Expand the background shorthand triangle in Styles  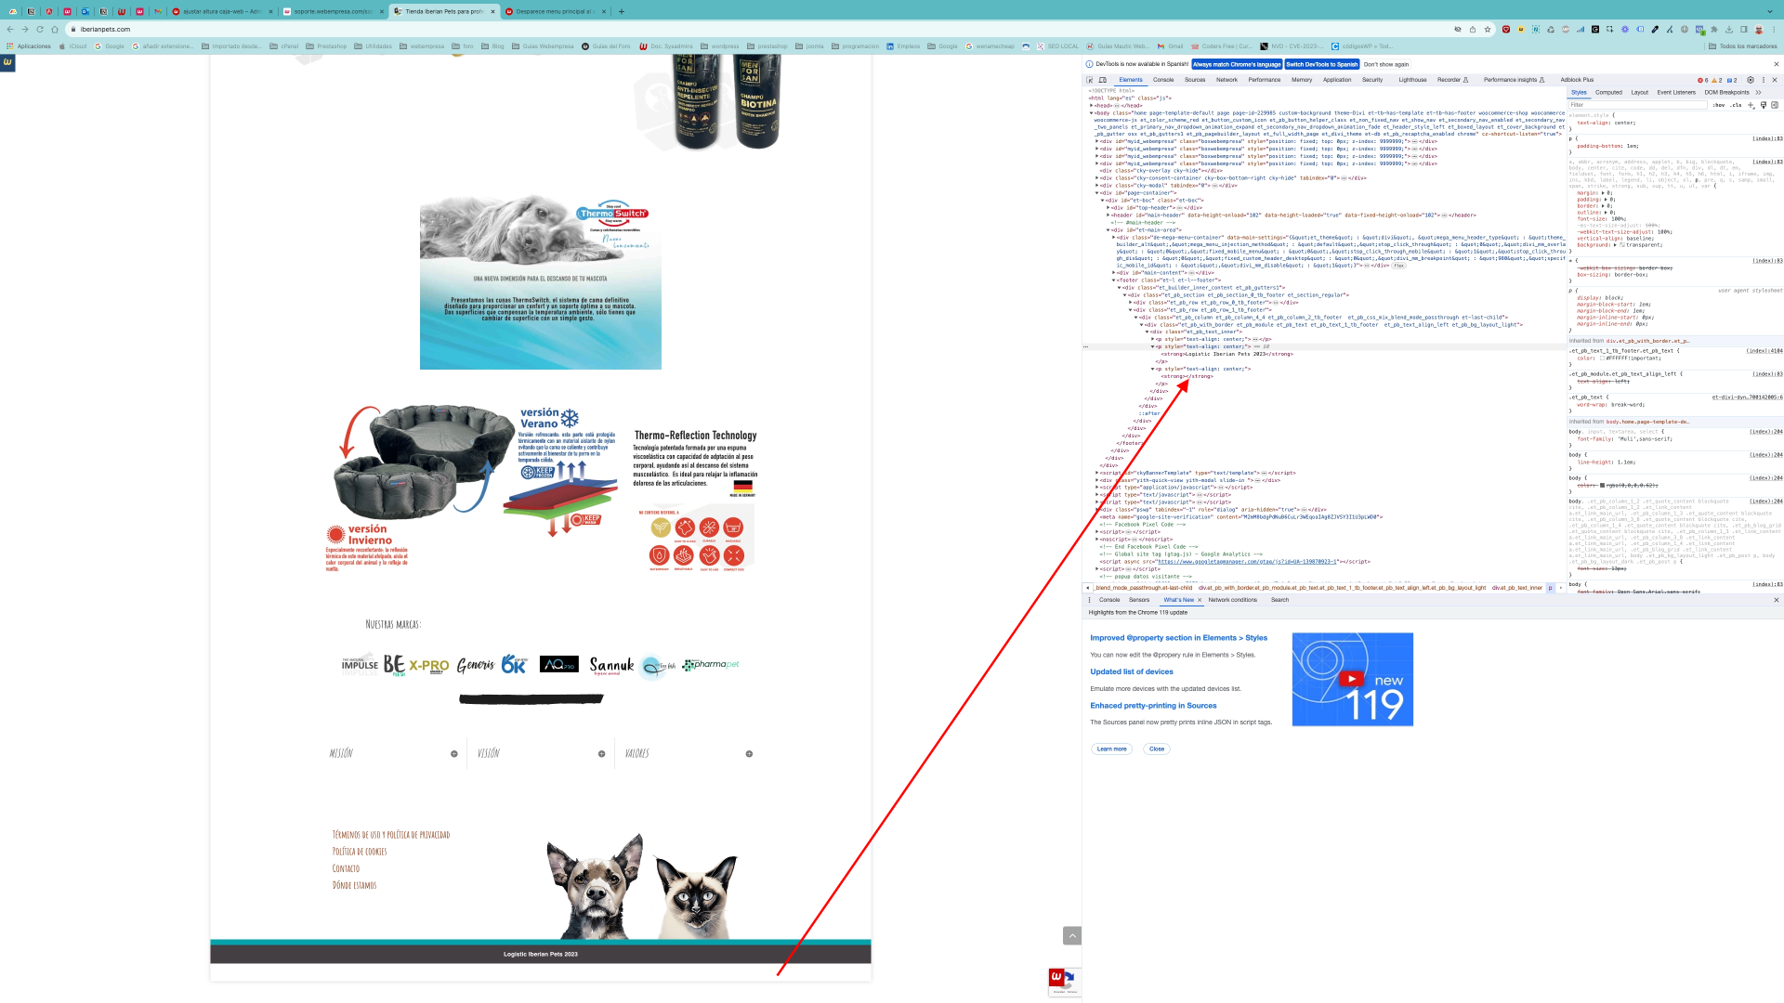(x=1615, y=245)
